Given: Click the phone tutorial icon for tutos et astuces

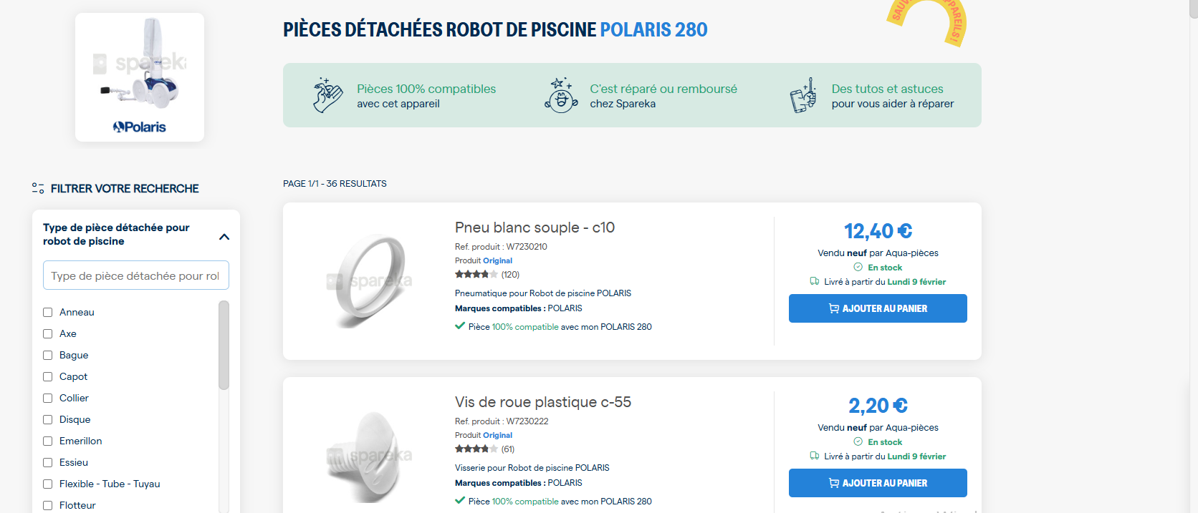Looking at the screenshot, I should pyautogui.click(x=803, y=95).
